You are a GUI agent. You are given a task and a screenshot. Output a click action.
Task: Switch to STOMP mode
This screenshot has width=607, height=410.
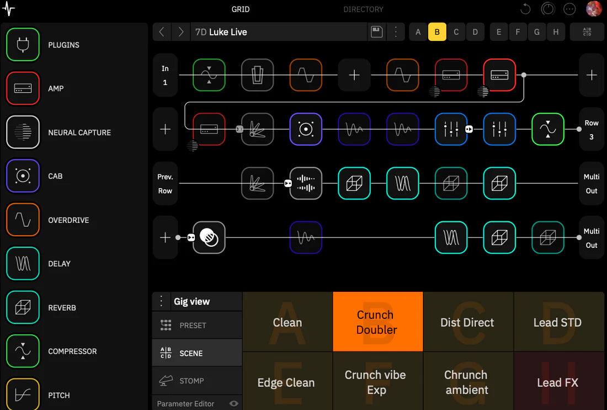coord(197,380)
